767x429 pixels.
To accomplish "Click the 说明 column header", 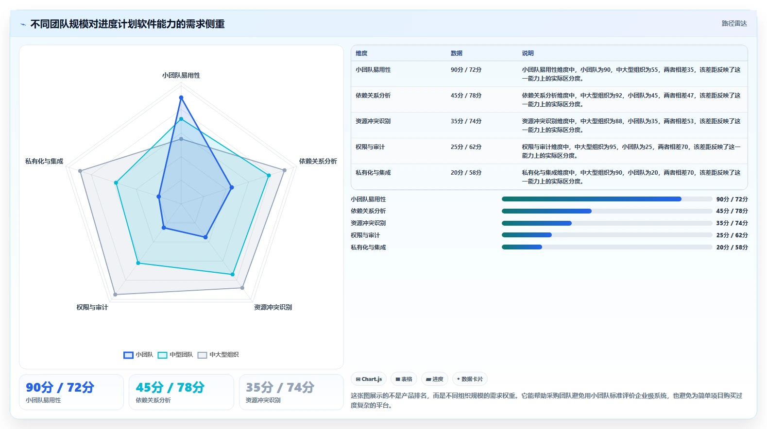I will tap(528, 53).
